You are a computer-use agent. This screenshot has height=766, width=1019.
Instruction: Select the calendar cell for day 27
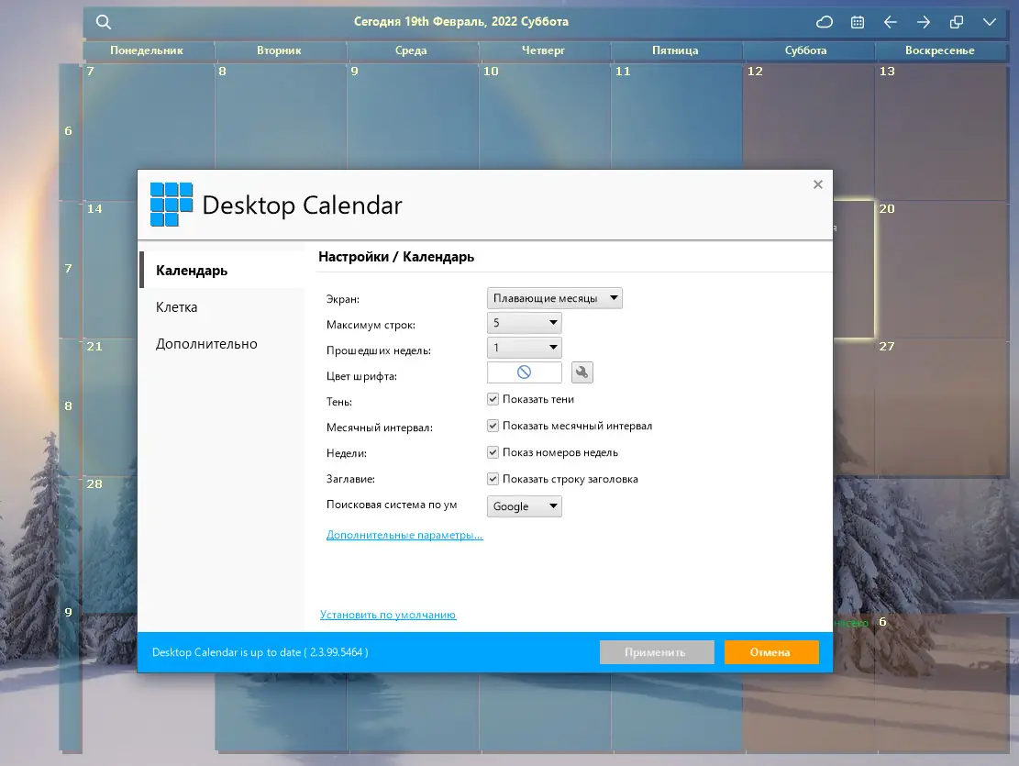(x=941, y=406)
